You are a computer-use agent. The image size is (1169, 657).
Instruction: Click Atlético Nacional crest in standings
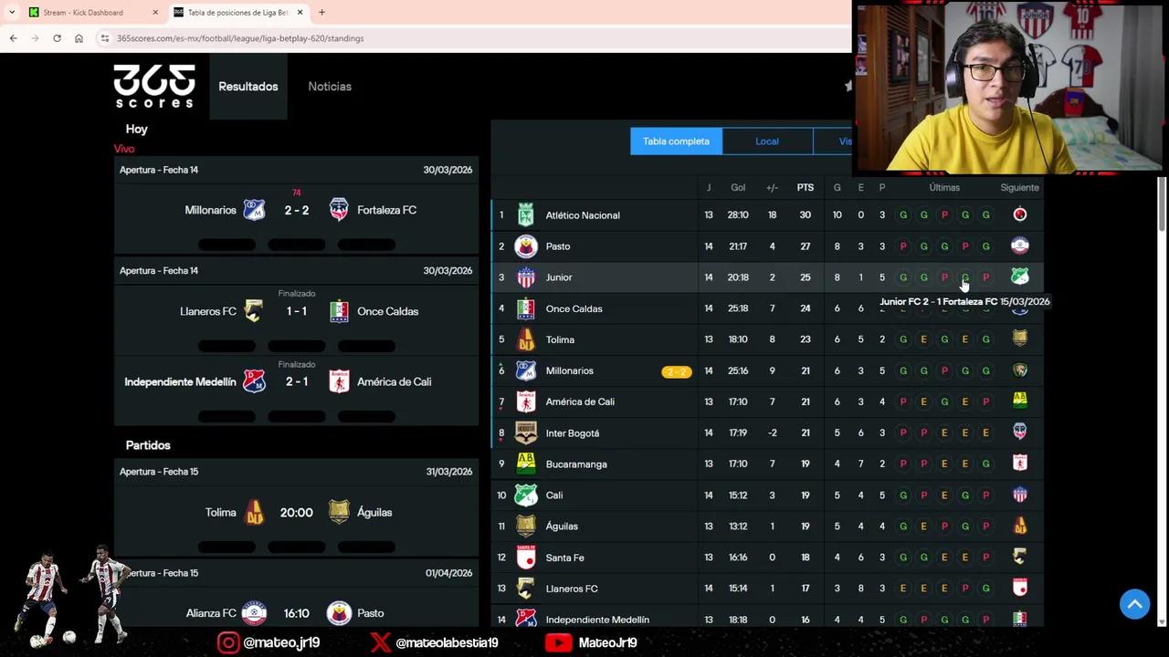coord(526,215)
